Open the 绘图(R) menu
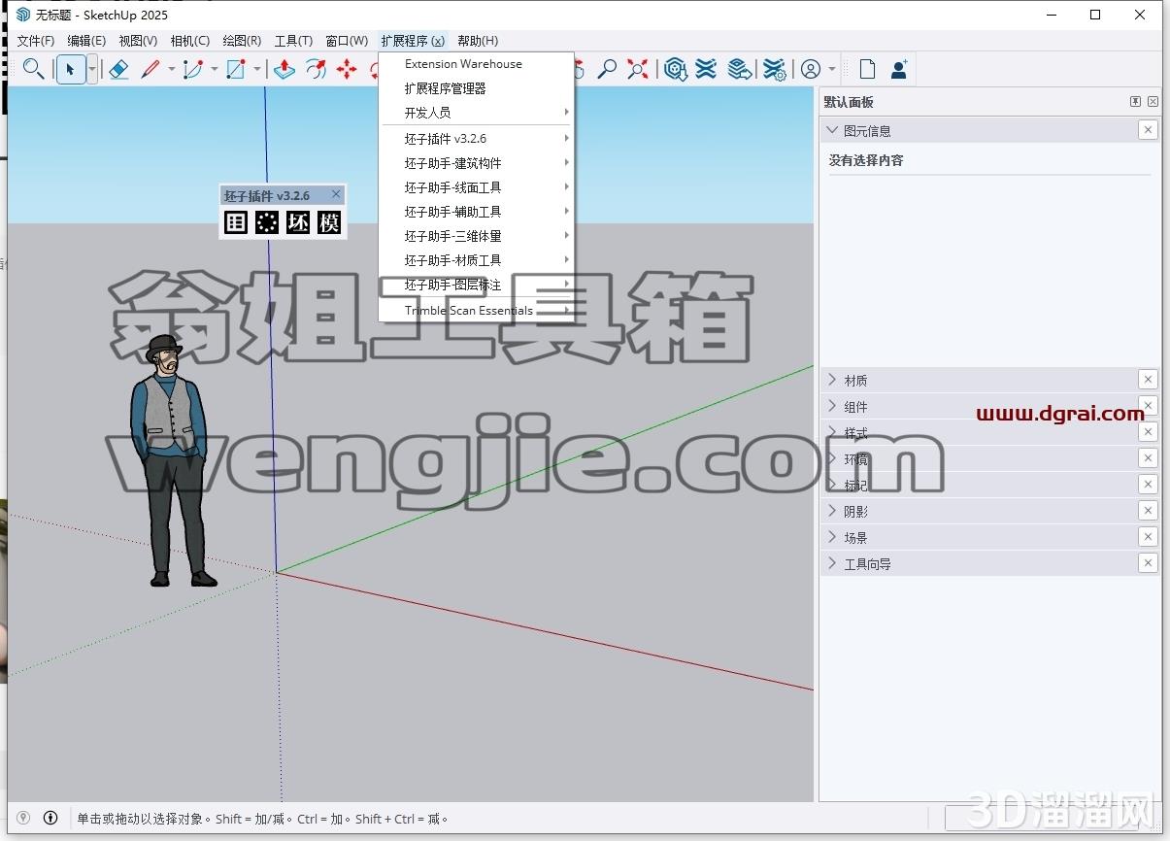 242,41
